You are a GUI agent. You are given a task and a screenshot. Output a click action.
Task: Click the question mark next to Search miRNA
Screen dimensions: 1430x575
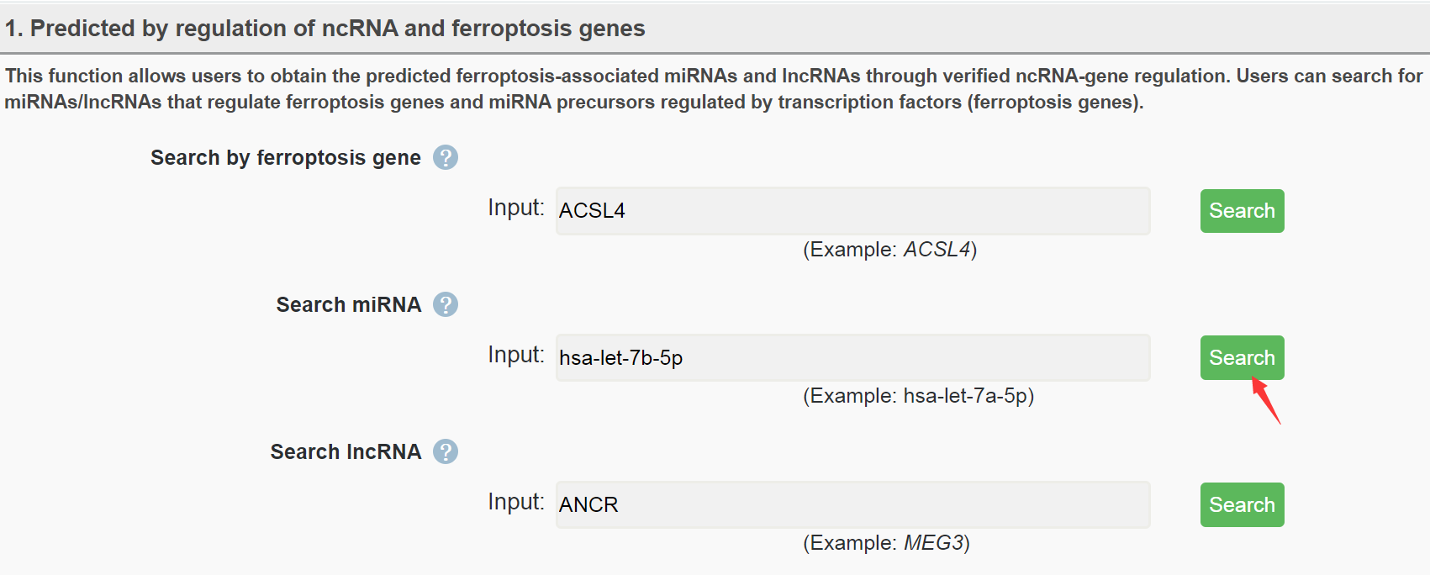tap(446, 304)
